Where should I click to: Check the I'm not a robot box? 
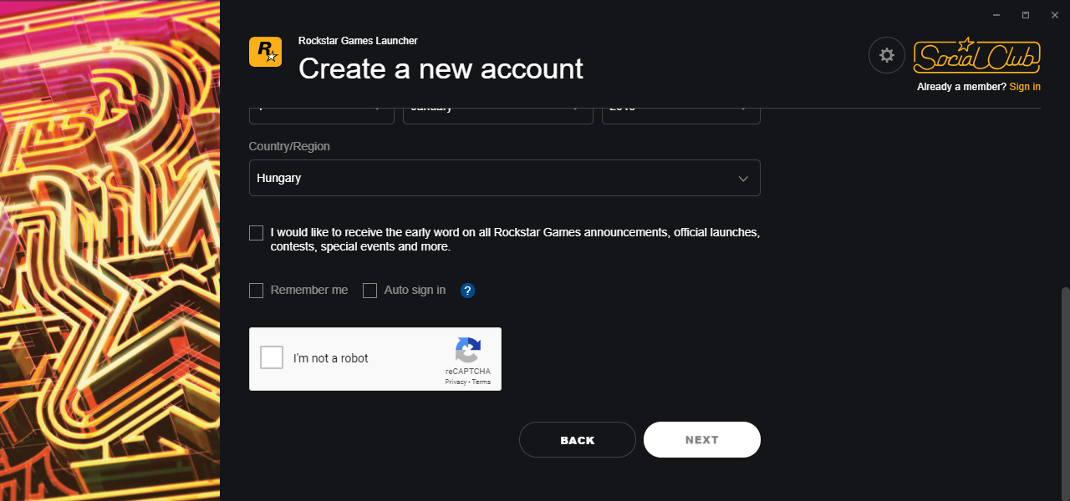[x=272, y=358]
